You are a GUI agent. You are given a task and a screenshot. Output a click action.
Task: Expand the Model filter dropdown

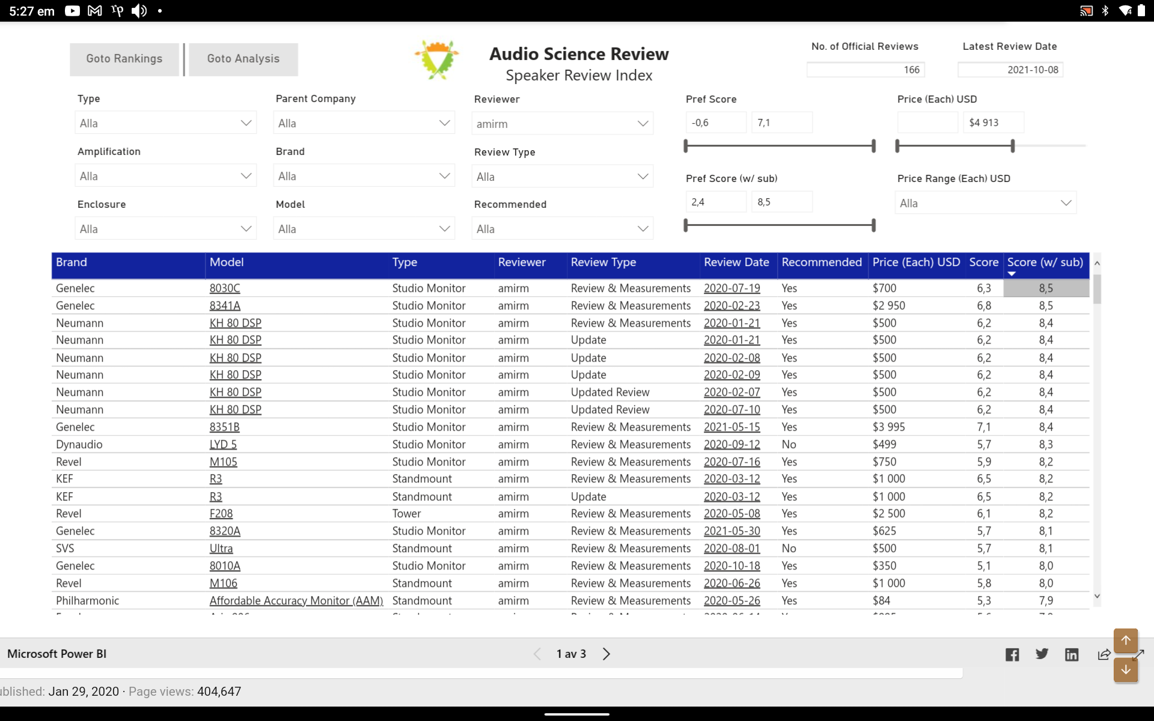coord(364,229)
